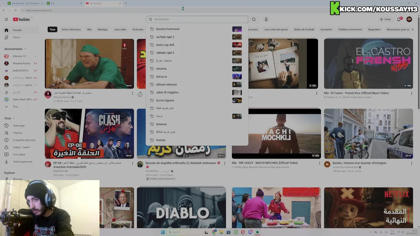Select the Podcasts filter chip
The width and height of the screenshot is (420, 236).
pos(138,29)
